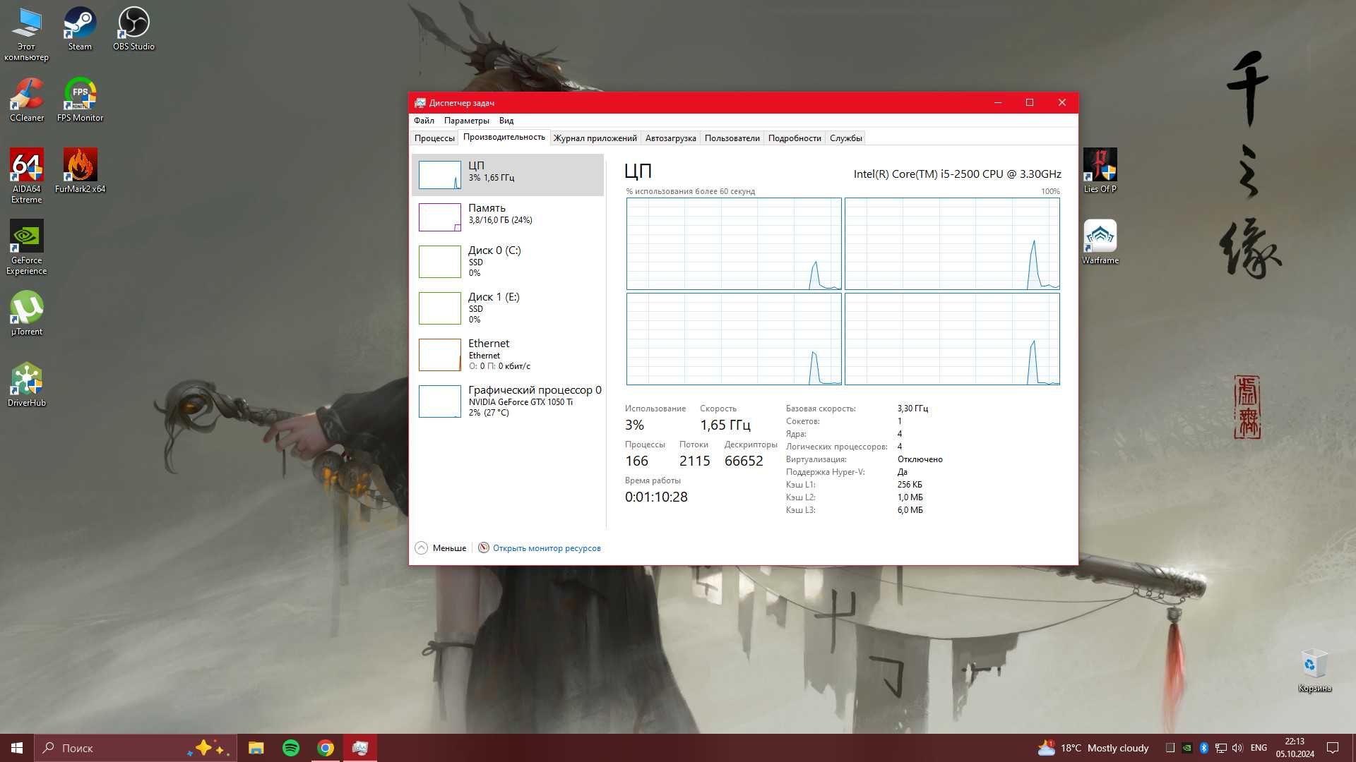Open the Bluetooth tray icon
1356x762 pixels.
click(x=1203, y=748)
